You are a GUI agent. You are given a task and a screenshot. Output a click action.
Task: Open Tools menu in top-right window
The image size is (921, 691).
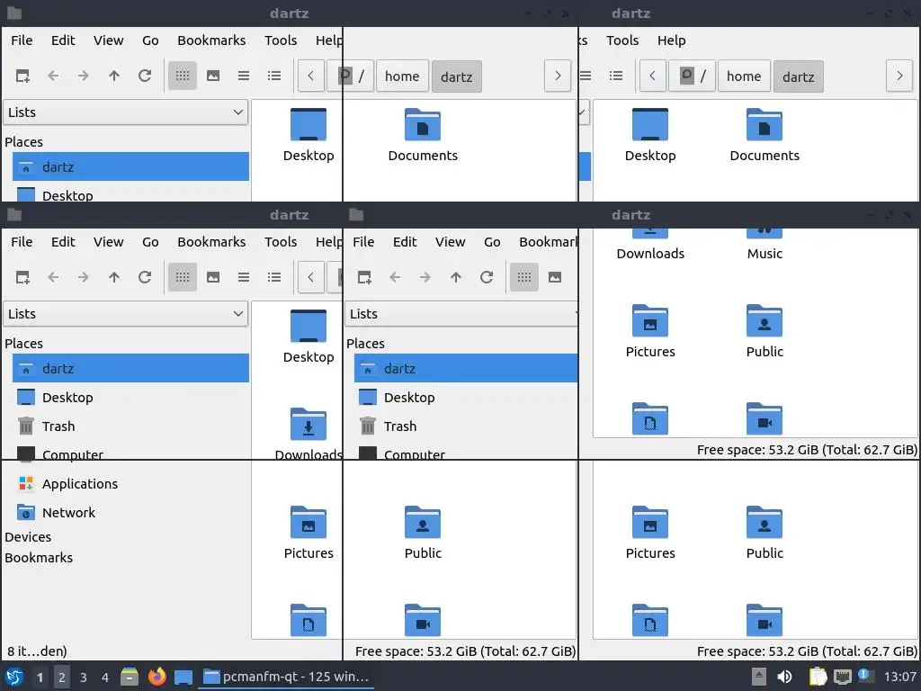point(622,40)
